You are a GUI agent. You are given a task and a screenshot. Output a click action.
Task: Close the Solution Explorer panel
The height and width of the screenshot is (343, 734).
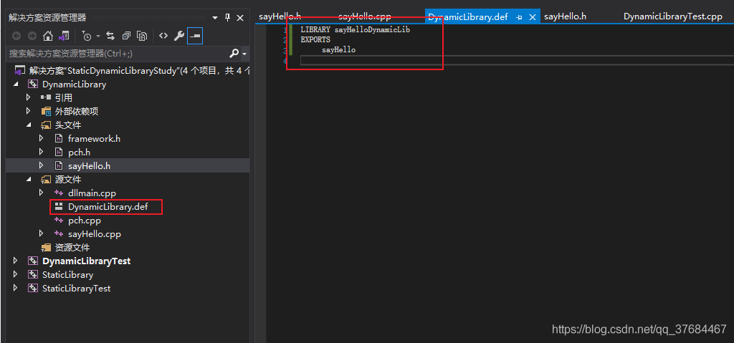[x=240, y=18]
